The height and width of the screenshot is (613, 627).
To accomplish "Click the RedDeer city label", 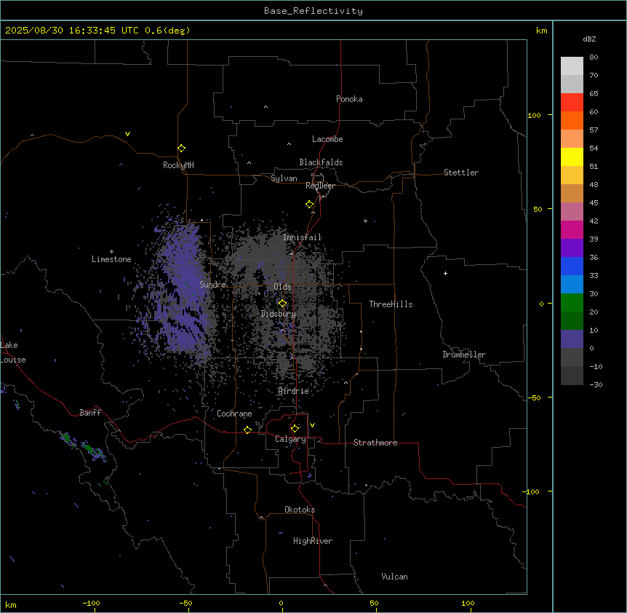I will [x=320, y=186].
